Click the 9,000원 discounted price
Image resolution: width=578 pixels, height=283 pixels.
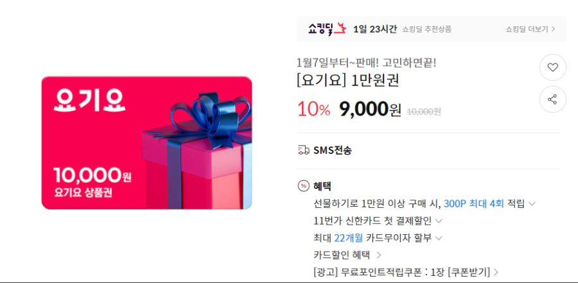pos(370,110)
